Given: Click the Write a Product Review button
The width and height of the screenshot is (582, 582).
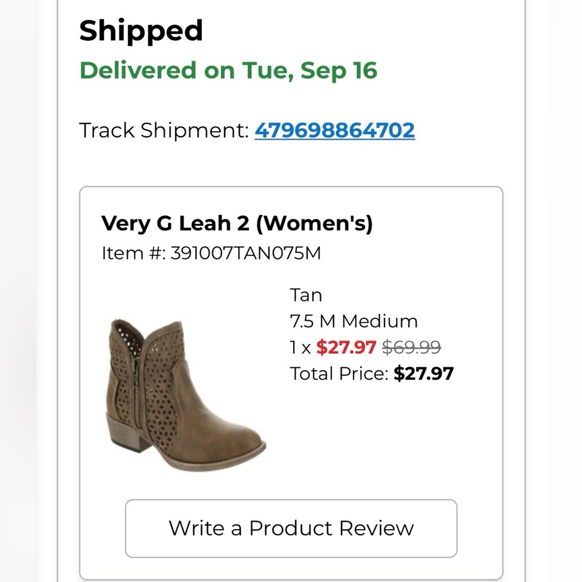Looking at the screenshot, I should click(x=290, y=528).
